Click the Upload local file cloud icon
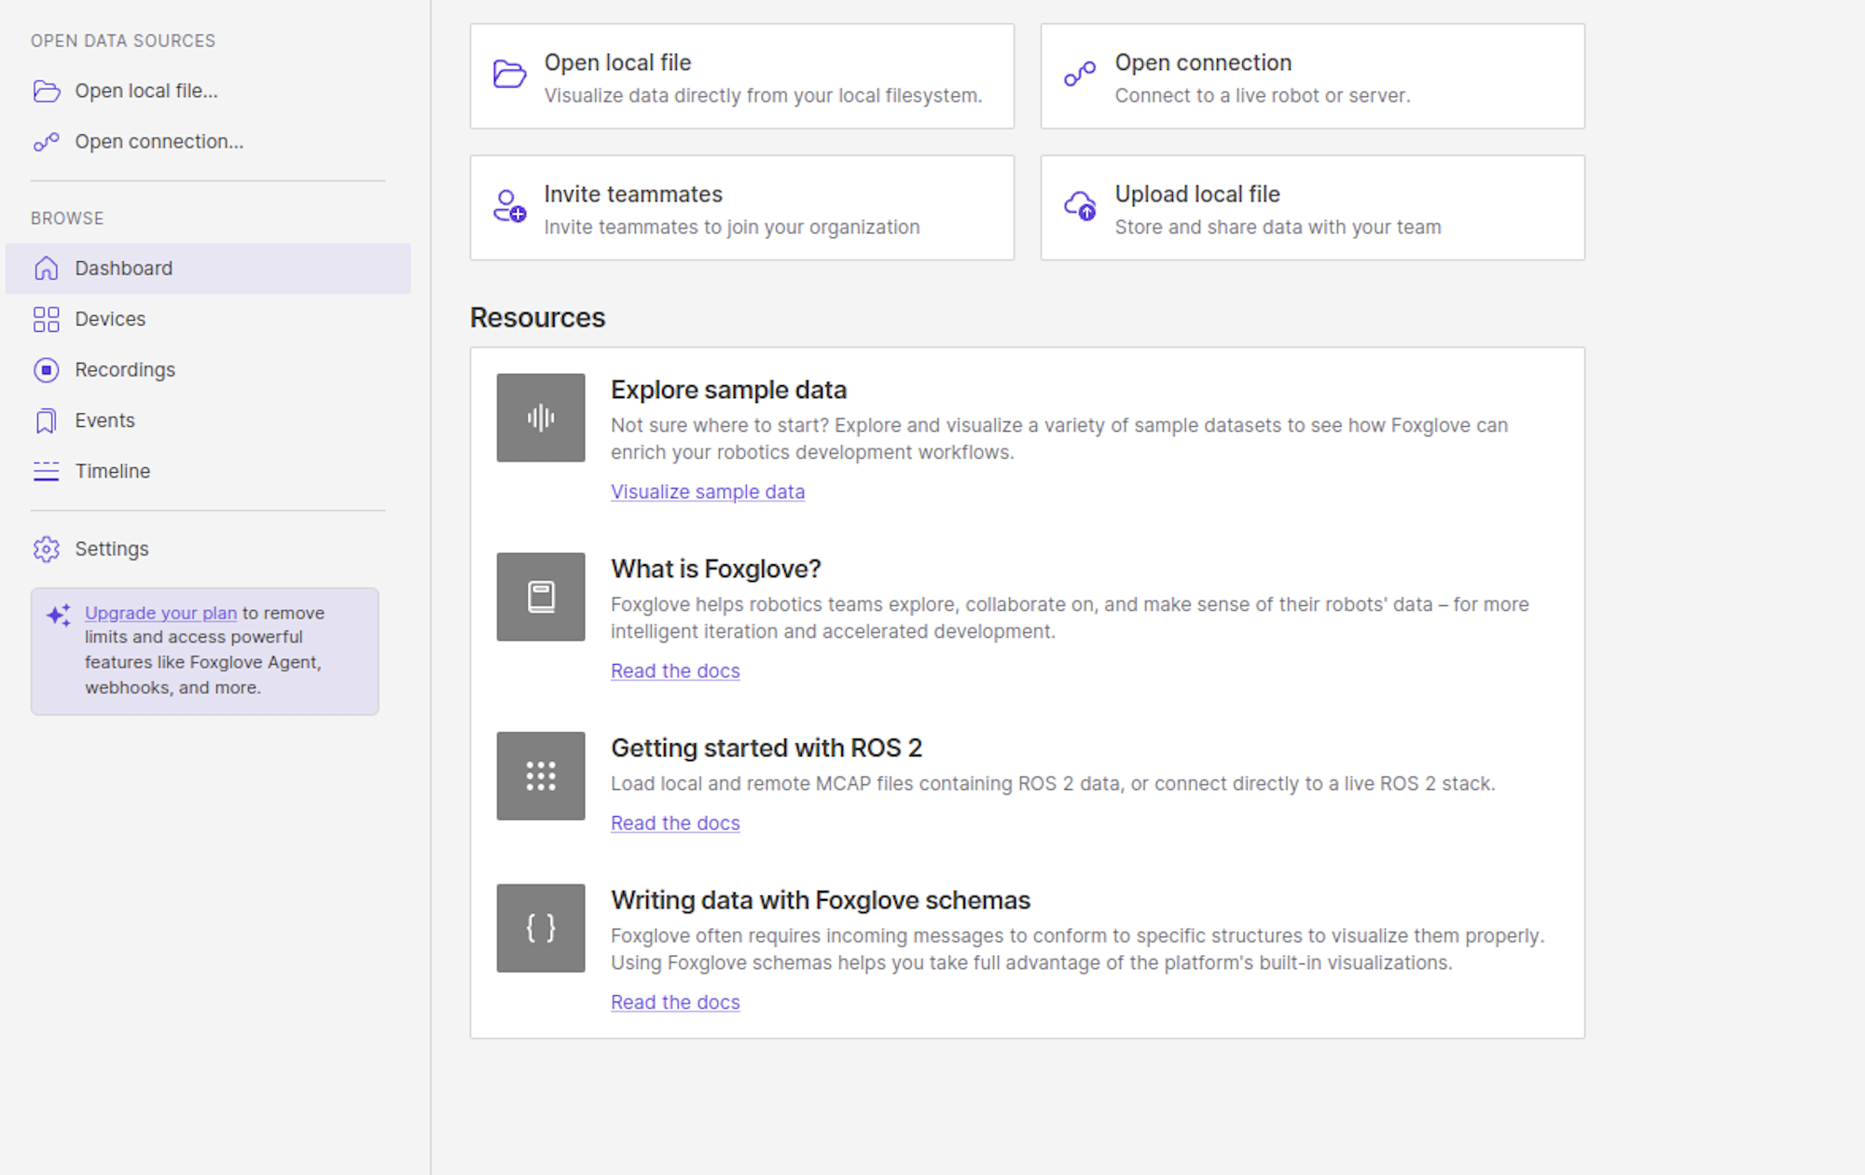The height and width of the screenshot is (1175, 1865). click(1081, 206)
